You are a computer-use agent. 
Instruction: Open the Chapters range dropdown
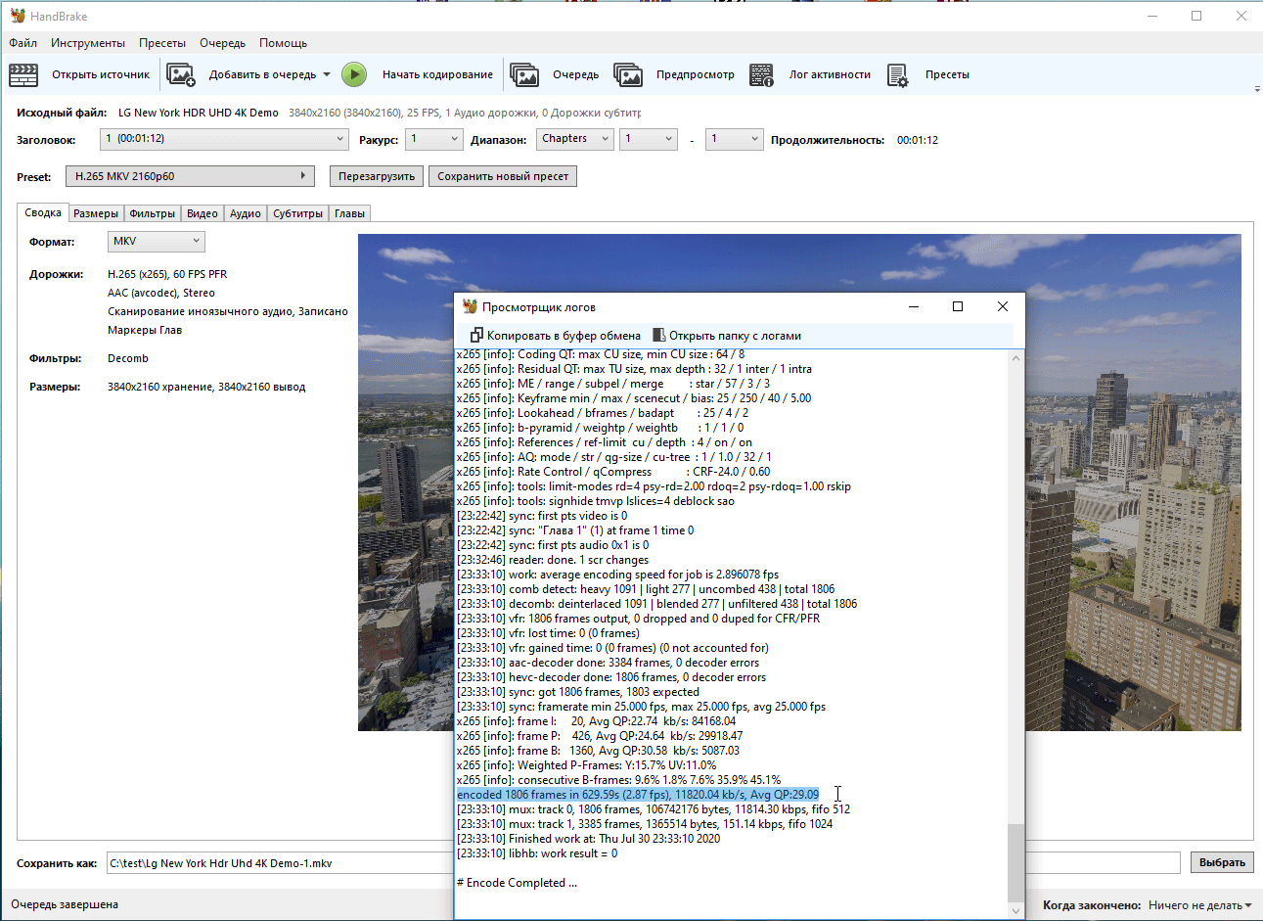pyautogui.click(x=575, y=139)
